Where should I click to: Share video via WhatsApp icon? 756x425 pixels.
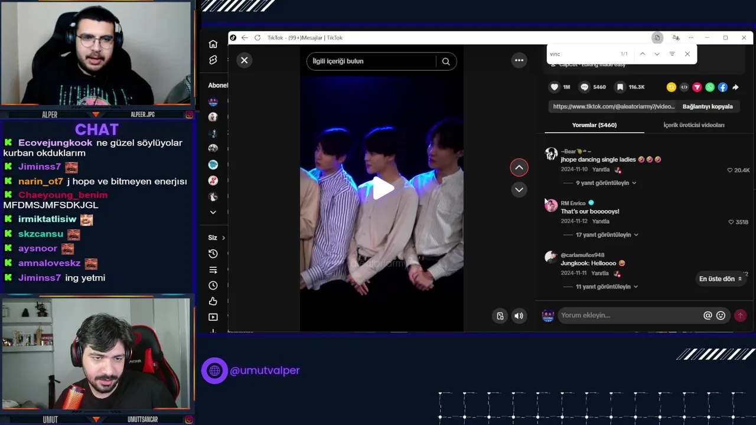pos(710,87)
